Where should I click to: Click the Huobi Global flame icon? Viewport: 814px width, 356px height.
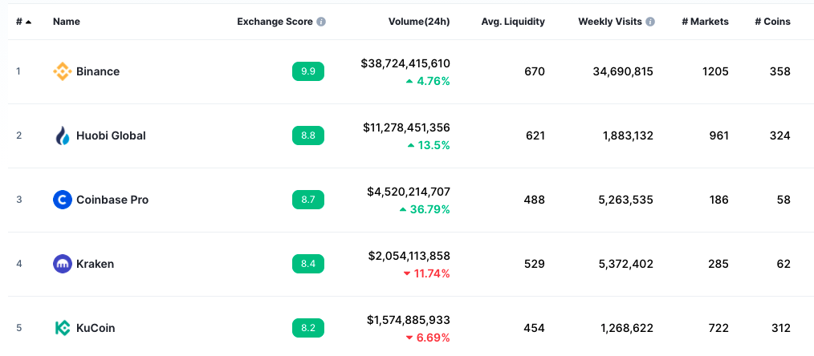(x=62, y=136)
